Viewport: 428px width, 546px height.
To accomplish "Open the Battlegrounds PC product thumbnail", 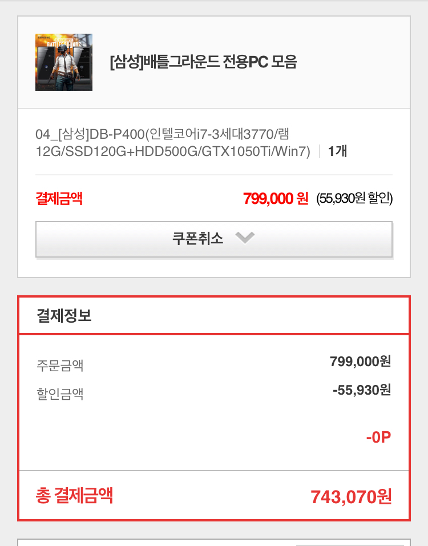I will 64,62.
